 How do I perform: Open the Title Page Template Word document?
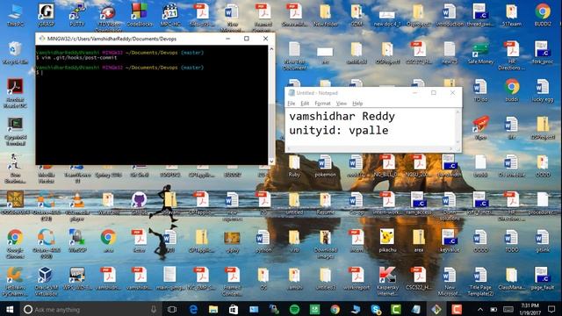click(x=480, y=281)
